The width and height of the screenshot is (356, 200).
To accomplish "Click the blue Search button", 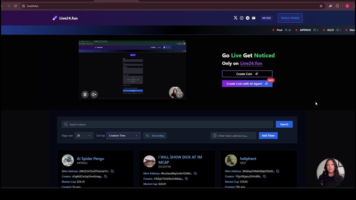I will tap(284, 124).
